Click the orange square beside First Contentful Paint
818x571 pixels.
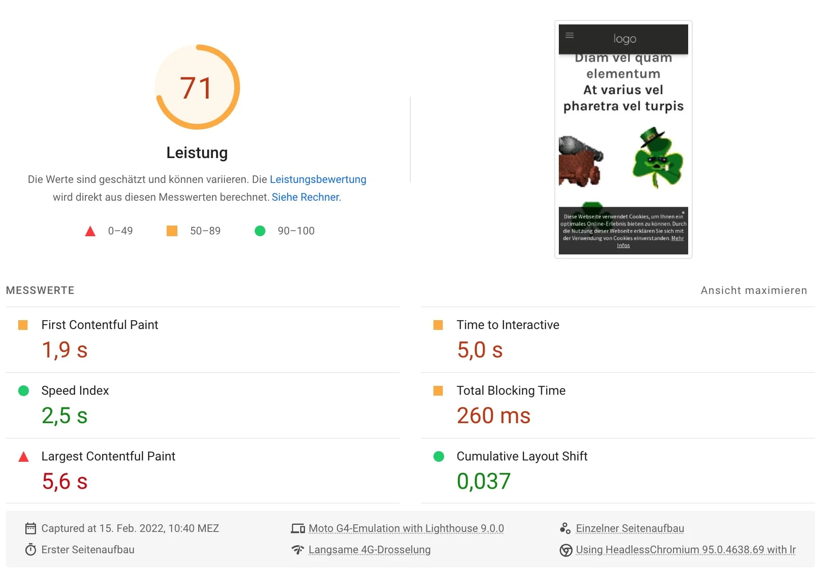(x=23, y=325)
